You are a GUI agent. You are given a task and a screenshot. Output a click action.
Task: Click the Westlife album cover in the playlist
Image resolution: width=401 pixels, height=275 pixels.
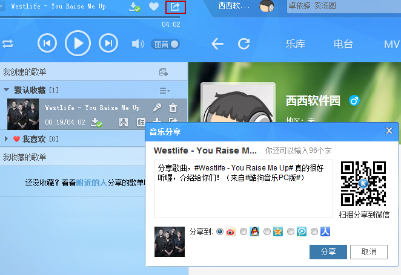pyautogui.click(x=23, y=114)
